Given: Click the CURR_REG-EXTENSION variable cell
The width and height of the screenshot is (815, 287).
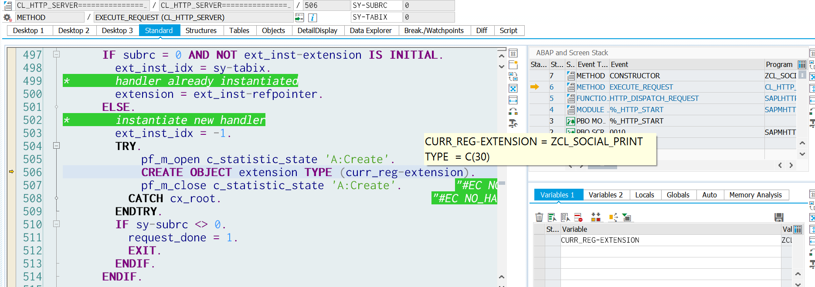Looking at the screenshot, I should [670, 240].
